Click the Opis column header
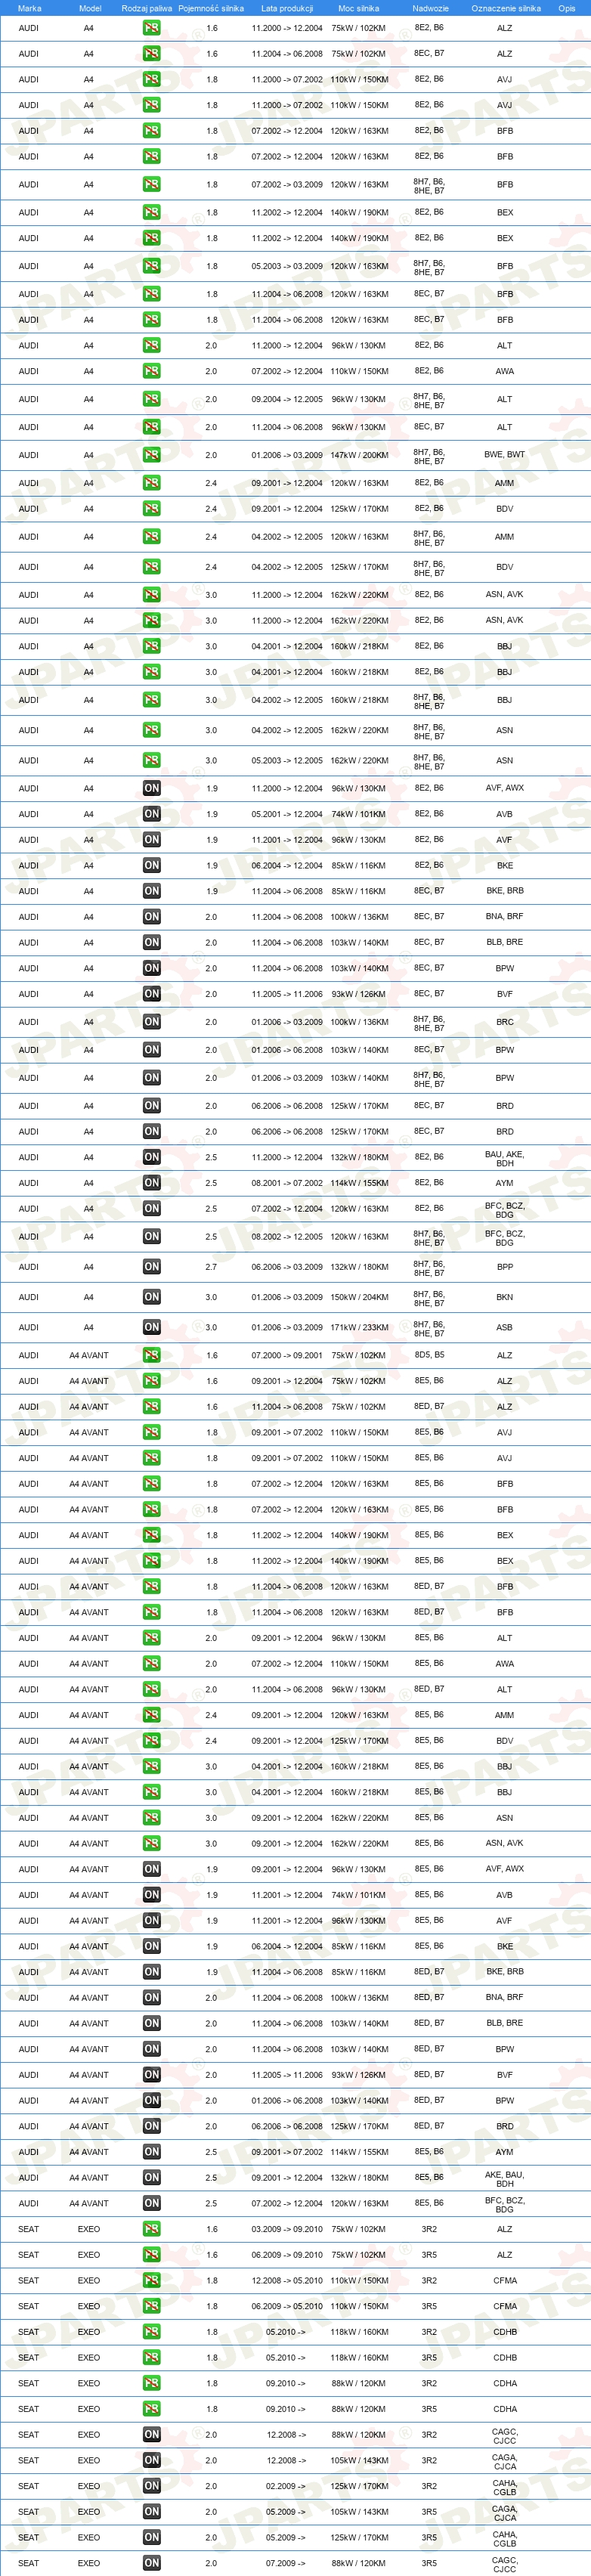591x2576 pixels. (x=567, y=8)
